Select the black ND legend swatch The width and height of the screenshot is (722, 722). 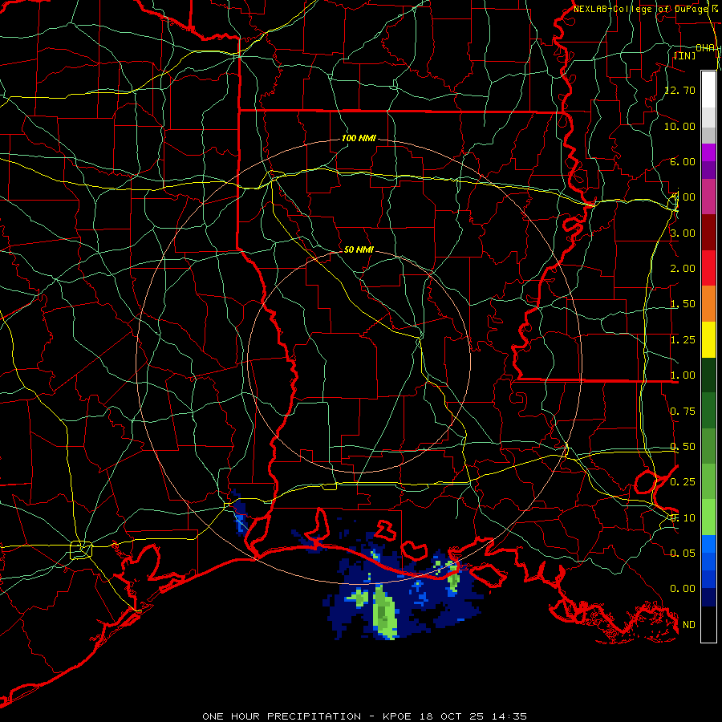coord(708,624)
